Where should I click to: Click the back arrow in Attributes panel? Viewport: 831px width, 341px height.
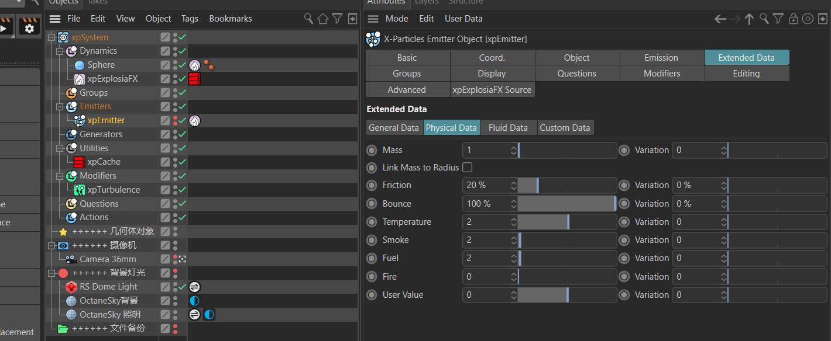(x=720, y=19)
